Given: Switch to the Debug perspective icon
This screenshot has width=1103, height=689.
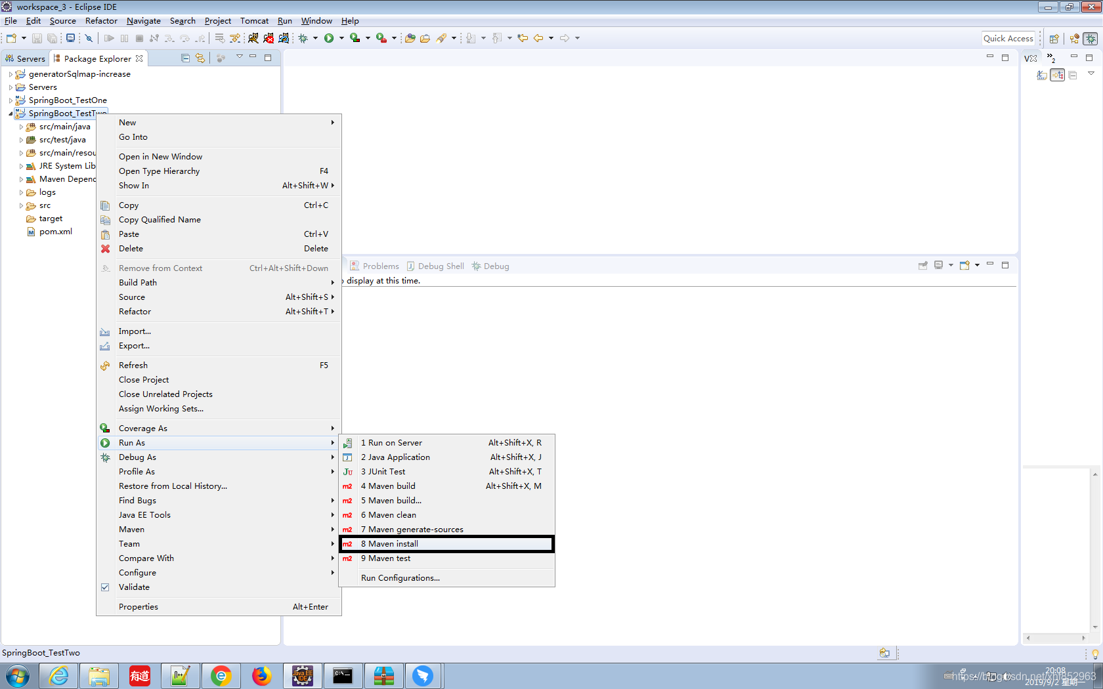Looking at the screenshot, I should (1091, 39).
